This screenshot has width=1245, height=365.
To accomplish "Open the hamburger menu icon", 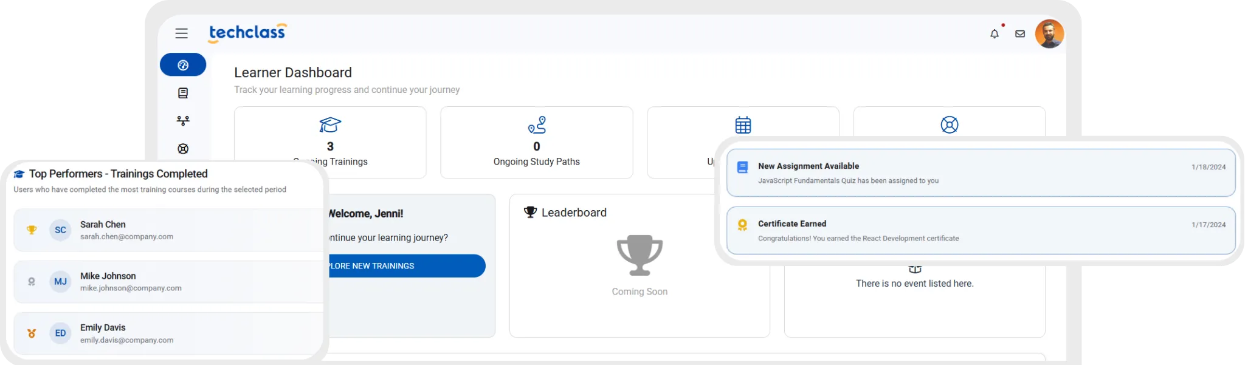I will click(x=181, y=33).
